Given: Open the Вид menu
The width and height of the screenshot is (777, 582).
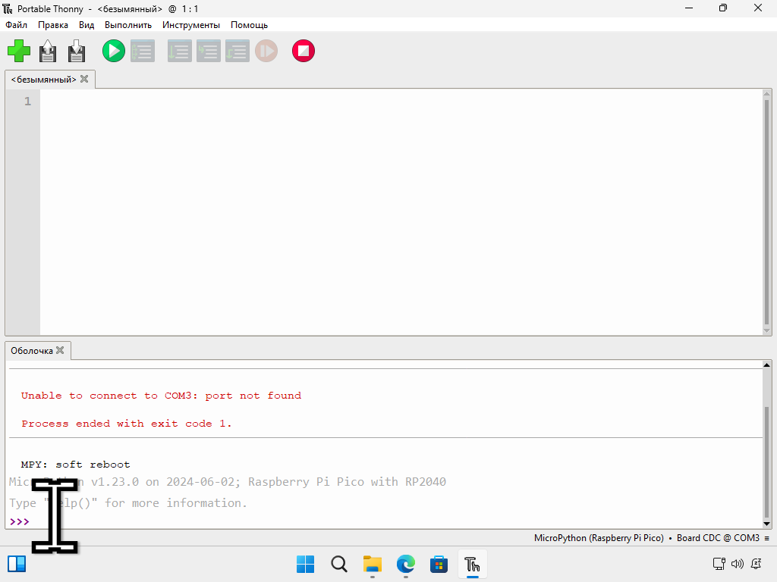Looking at the screenshot, I should point(87,25).
